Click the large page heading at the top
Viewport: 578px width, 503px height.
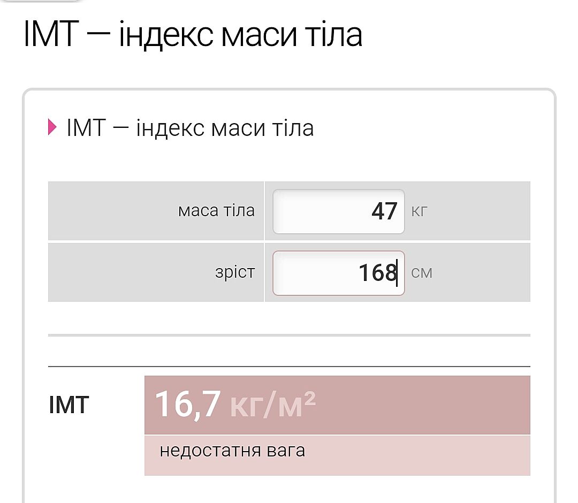click(x=193, y=34)
